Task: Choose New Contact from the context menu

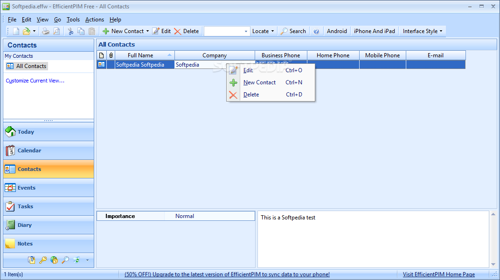Action: tap(271, 82)
